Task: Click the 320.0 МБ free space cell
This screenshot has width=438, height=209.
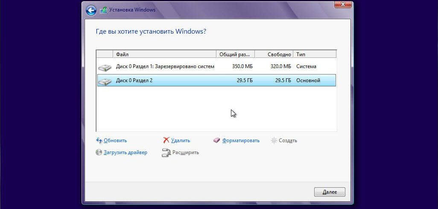Action: click(x=280, y=66)
